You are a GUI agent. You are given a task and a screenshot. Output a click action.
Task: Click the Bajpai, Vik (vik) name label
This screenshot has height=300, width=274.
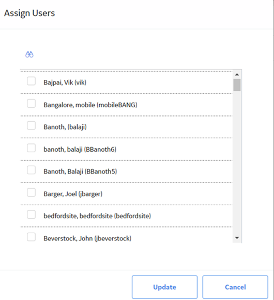click(65, 82)
